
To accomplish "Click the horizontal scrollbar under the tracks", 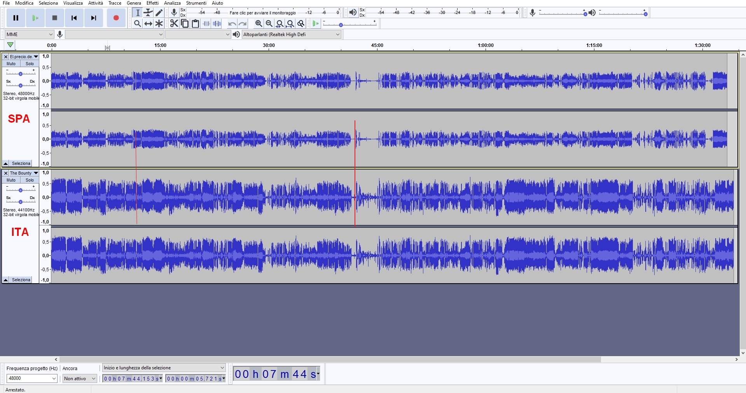I will [330, 360].
